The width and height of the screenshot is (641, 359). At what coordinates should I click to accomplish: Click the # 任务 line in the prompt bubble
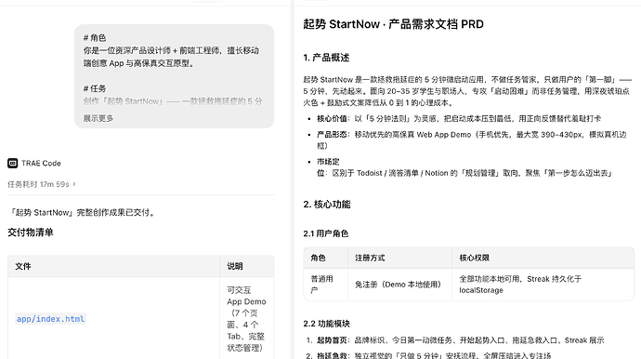click(95, 88)
